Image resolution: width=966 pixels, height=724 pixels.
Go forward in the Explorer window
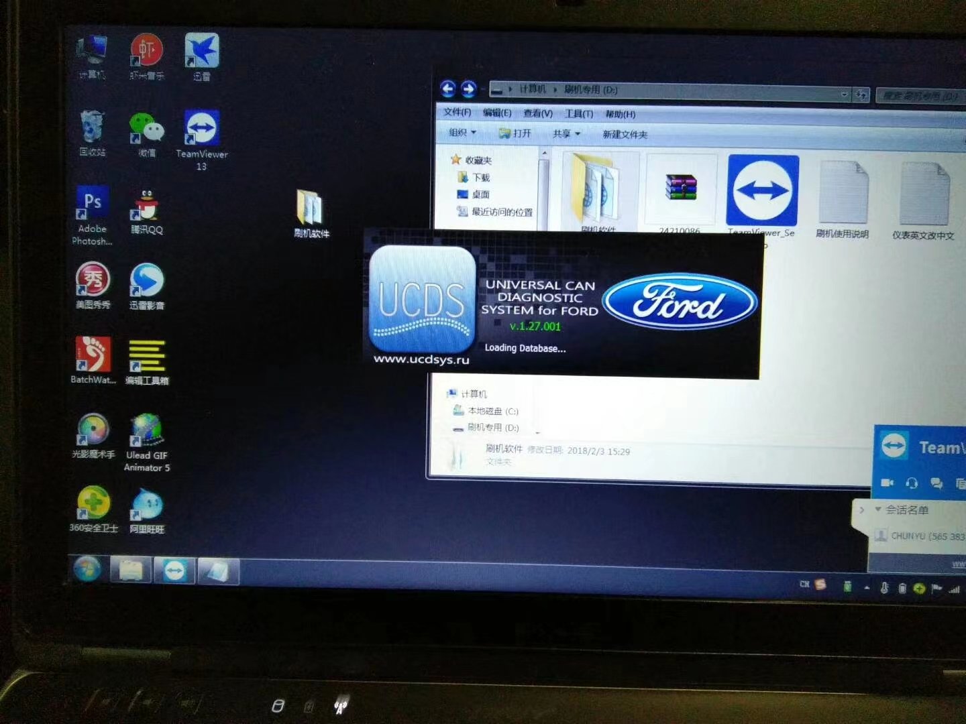click(468, 88)
